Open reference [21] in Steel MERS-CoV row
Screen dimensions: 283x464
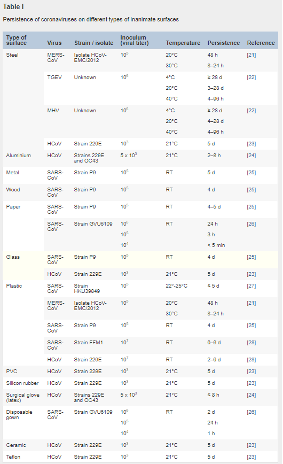pyautogui.click(x=251, y=55)
